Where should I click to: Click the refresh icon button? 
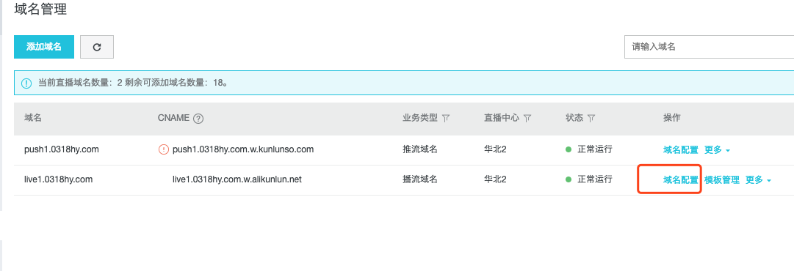click(97, 47)
